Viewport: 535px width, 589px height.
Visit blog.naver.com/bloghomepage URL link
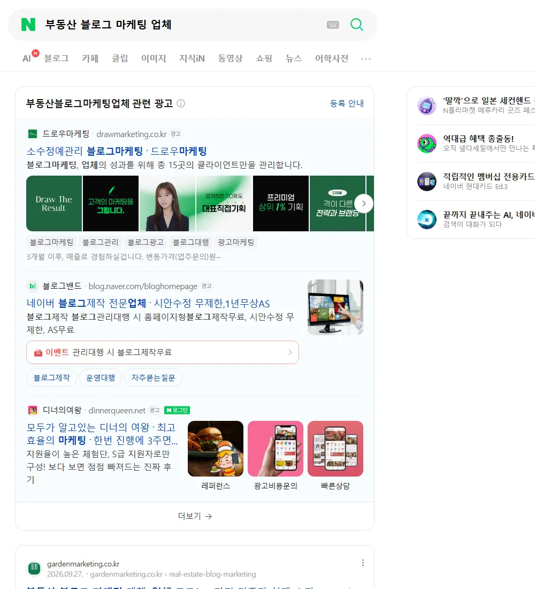click(x=143, y=286)
